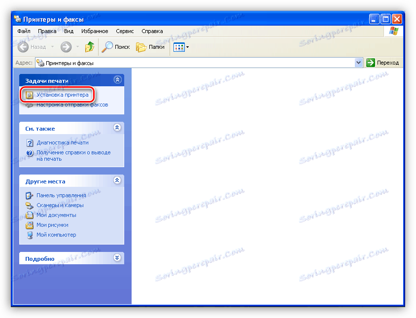
Task: Click the blue help circle icon
Action: [30, 153]
